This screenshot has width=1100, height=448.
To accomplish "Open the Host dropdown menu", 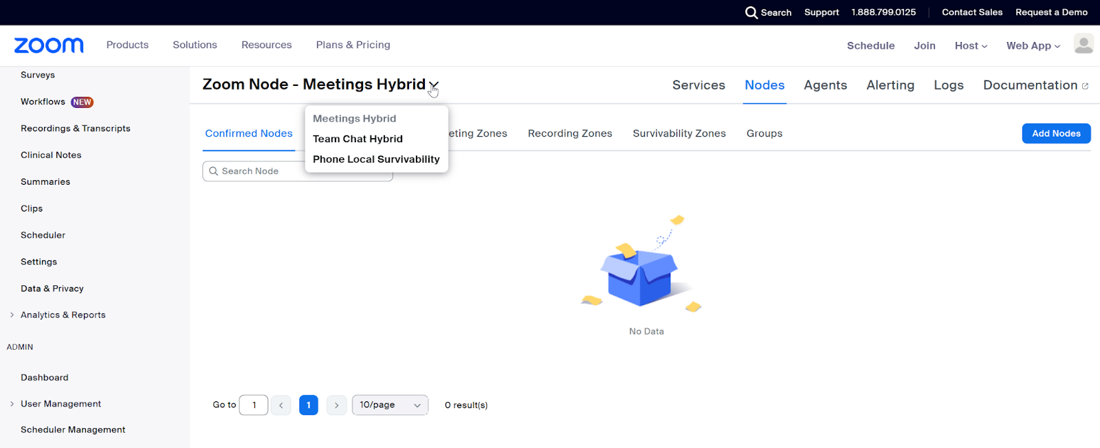I will (x=971, y=45).
